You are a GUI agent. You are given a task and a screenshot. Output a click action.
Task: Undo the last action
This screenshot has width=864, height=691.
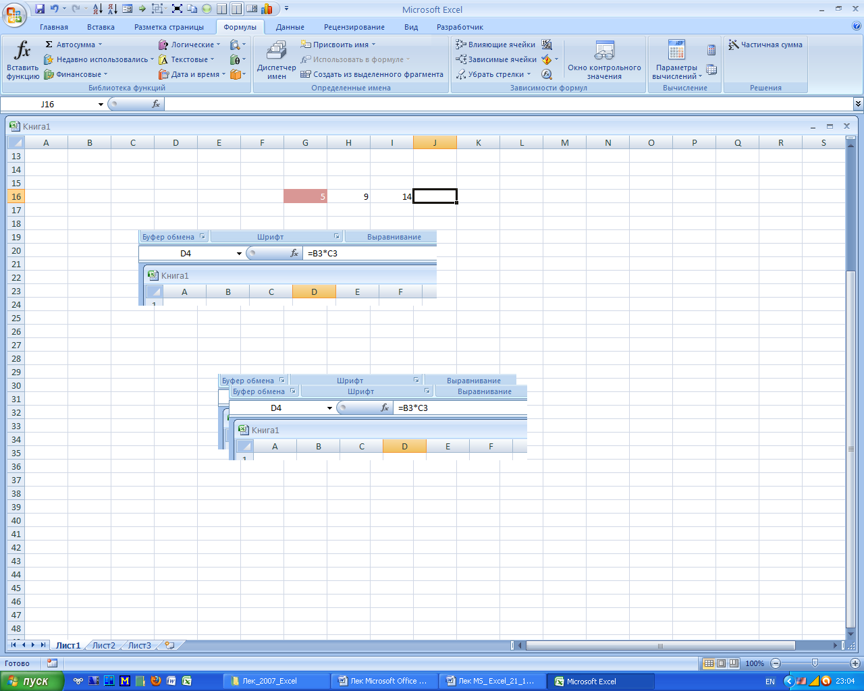tap(55, 9)
